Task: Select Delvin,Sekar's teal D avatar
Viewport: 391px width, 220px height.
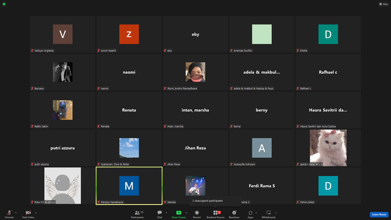Action: click(x=328, y=186)
